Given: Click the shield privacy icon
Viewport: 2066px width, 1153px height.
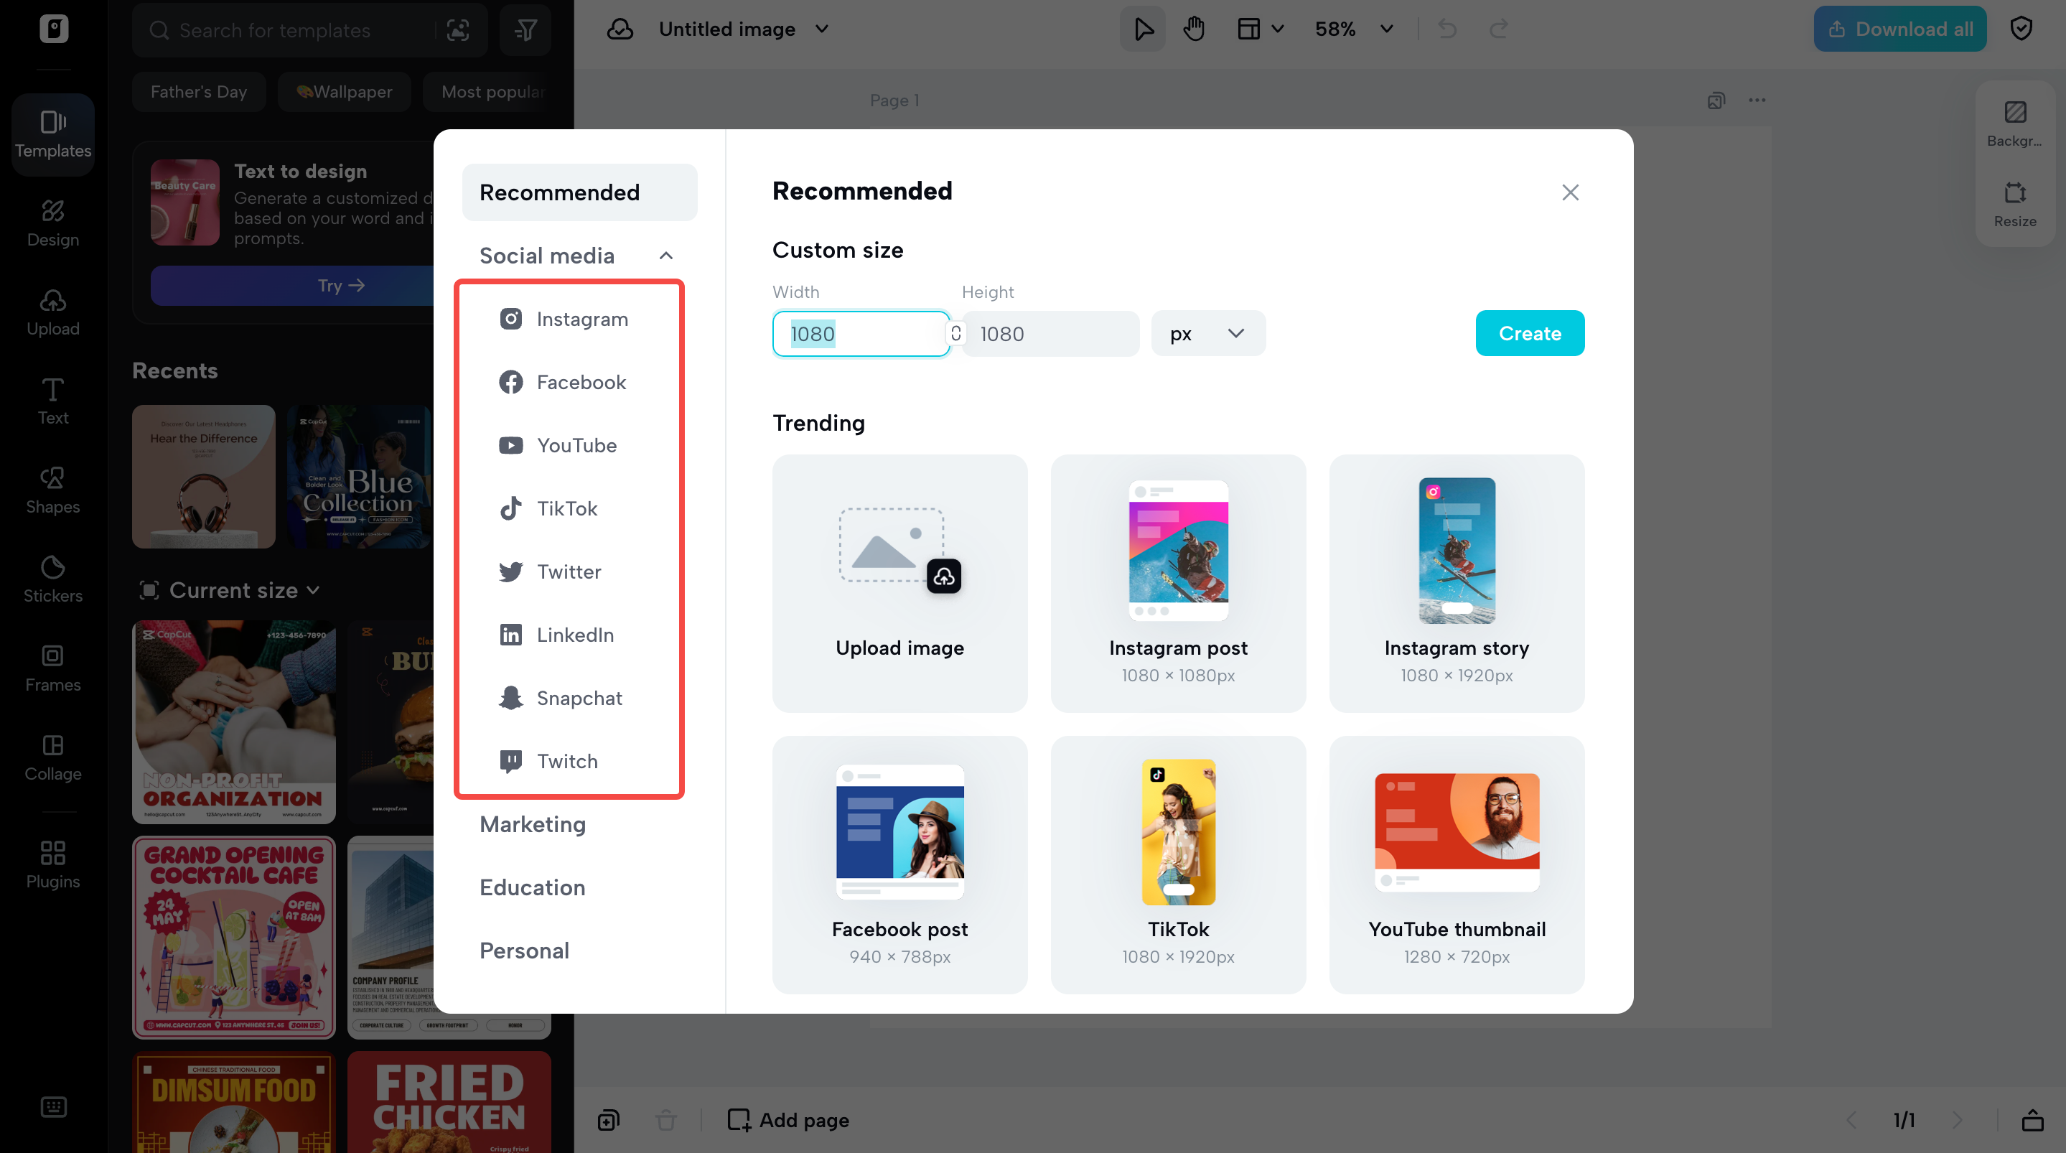Looking at the screenshot, I should 2021,29.
